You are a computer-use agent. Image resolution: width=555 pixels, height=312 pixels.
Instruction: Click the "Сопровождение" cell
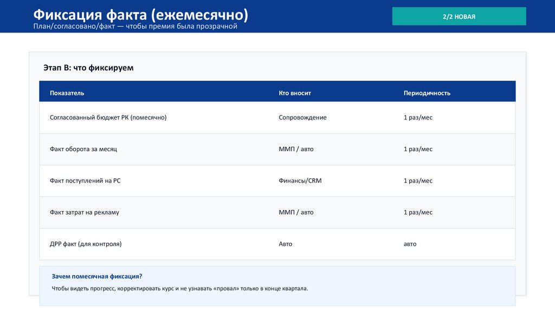click(302, 117)
